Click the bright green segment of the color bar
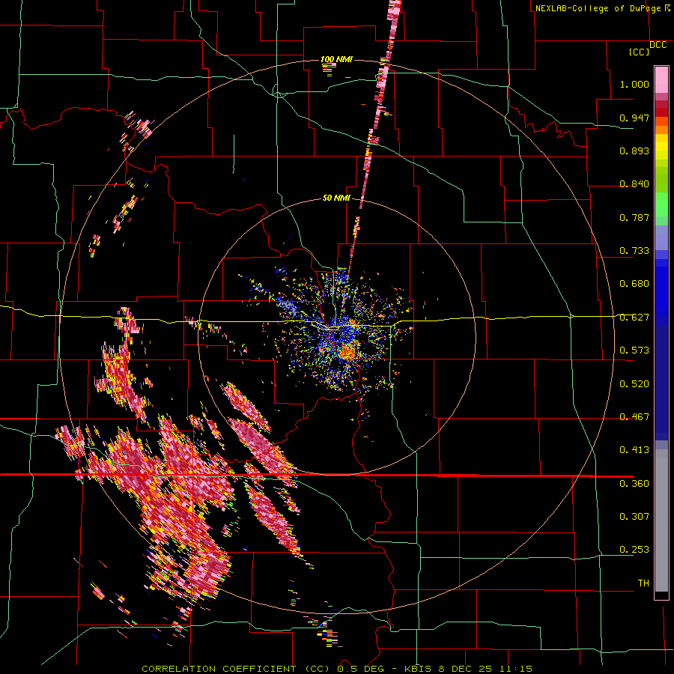The image size is (674, 674). pos(661,204)
